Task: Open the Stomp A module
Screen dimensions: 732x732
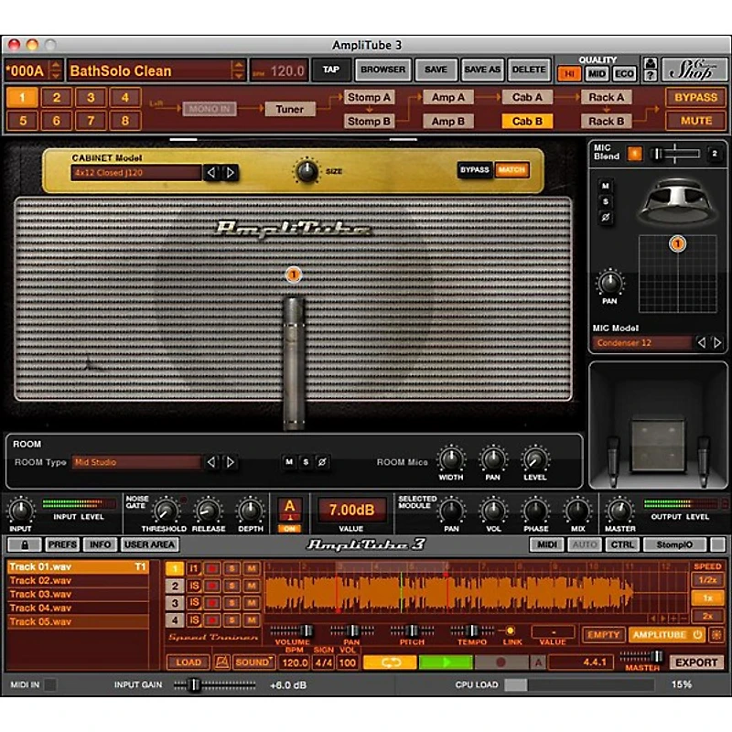Action: click(x=369, y=97)
